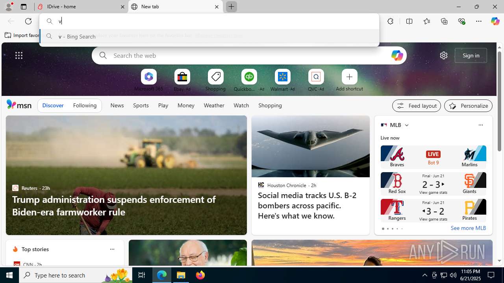Open B-2 bomber article thumbnail
Image resolution: width=504 pixels, height=283 pixels.
310,146
